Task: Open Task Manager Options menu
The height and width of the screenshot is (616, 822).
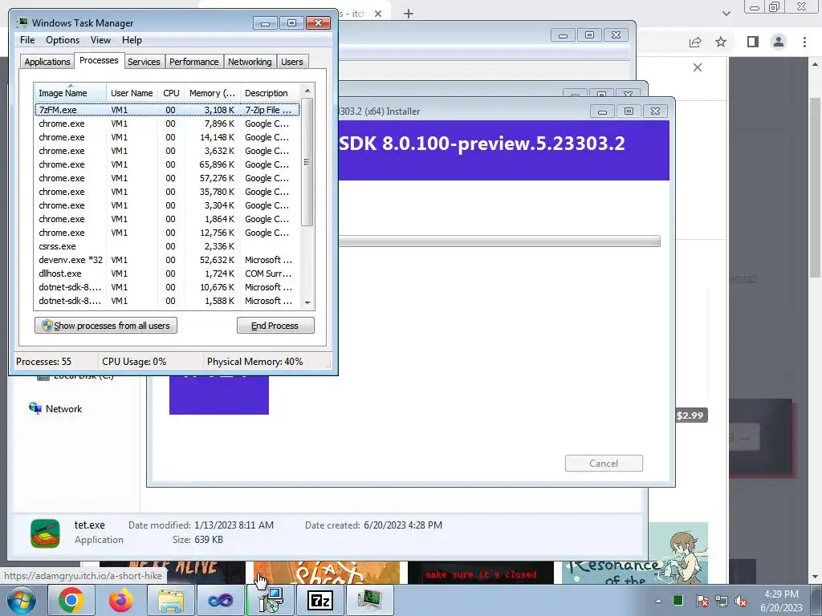Action: [x=63, y=40]
